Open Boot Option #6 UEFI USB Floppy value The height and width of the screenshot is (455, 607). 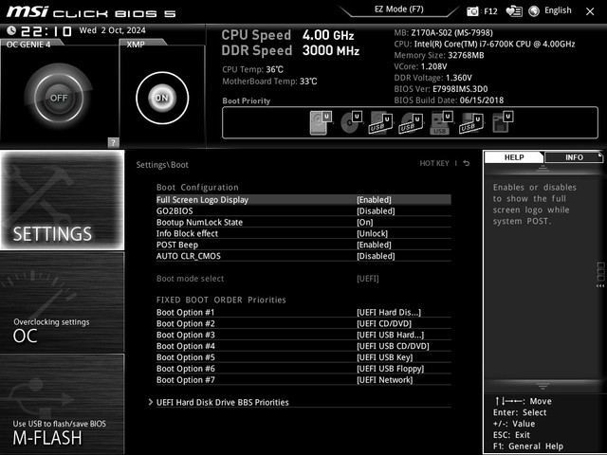tap(390, 369)
